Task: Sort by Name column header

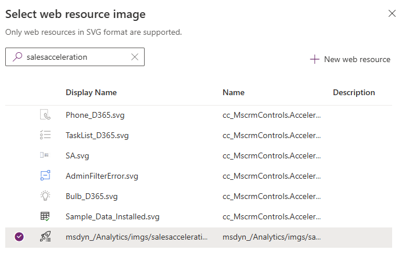Action: (x=234, y=92)
